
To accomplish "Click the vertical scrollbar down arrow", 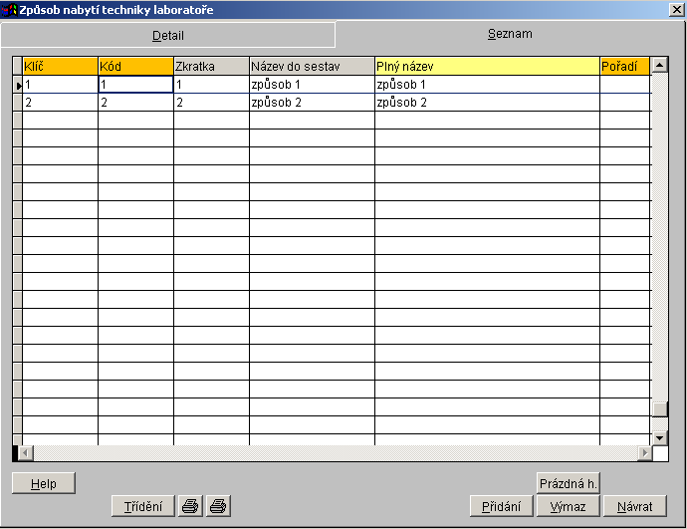I will [659, 437].
